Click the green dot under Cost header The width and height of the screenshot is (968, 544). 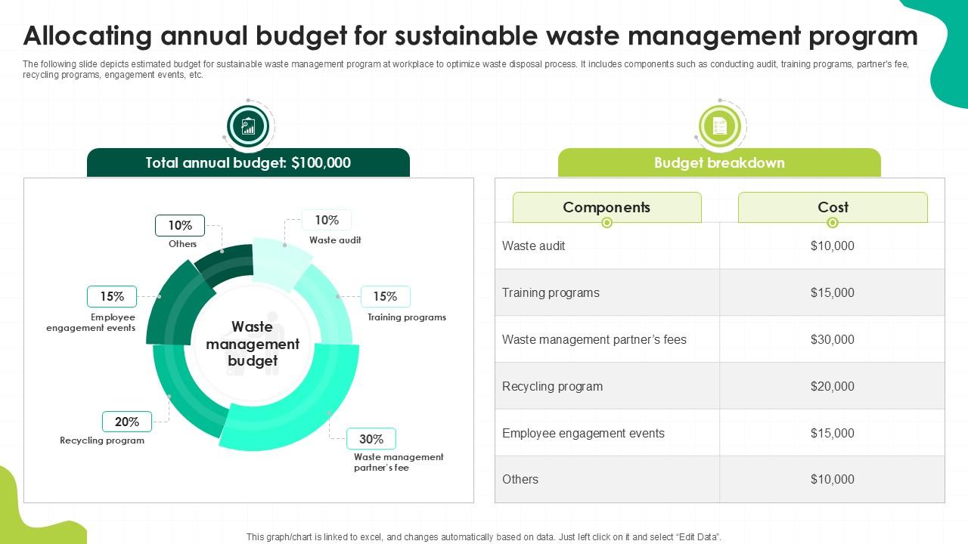[x=833, y=223]
